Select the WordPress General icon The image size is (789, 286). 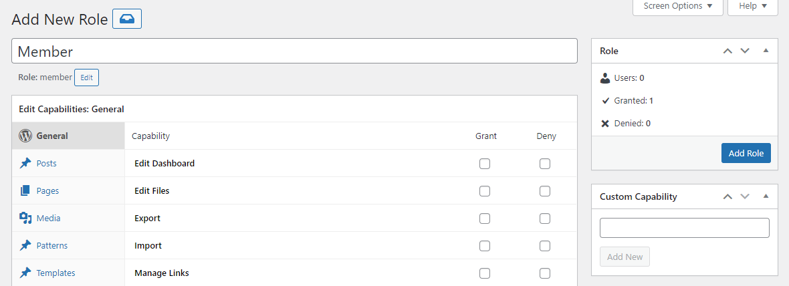point(25,136)
